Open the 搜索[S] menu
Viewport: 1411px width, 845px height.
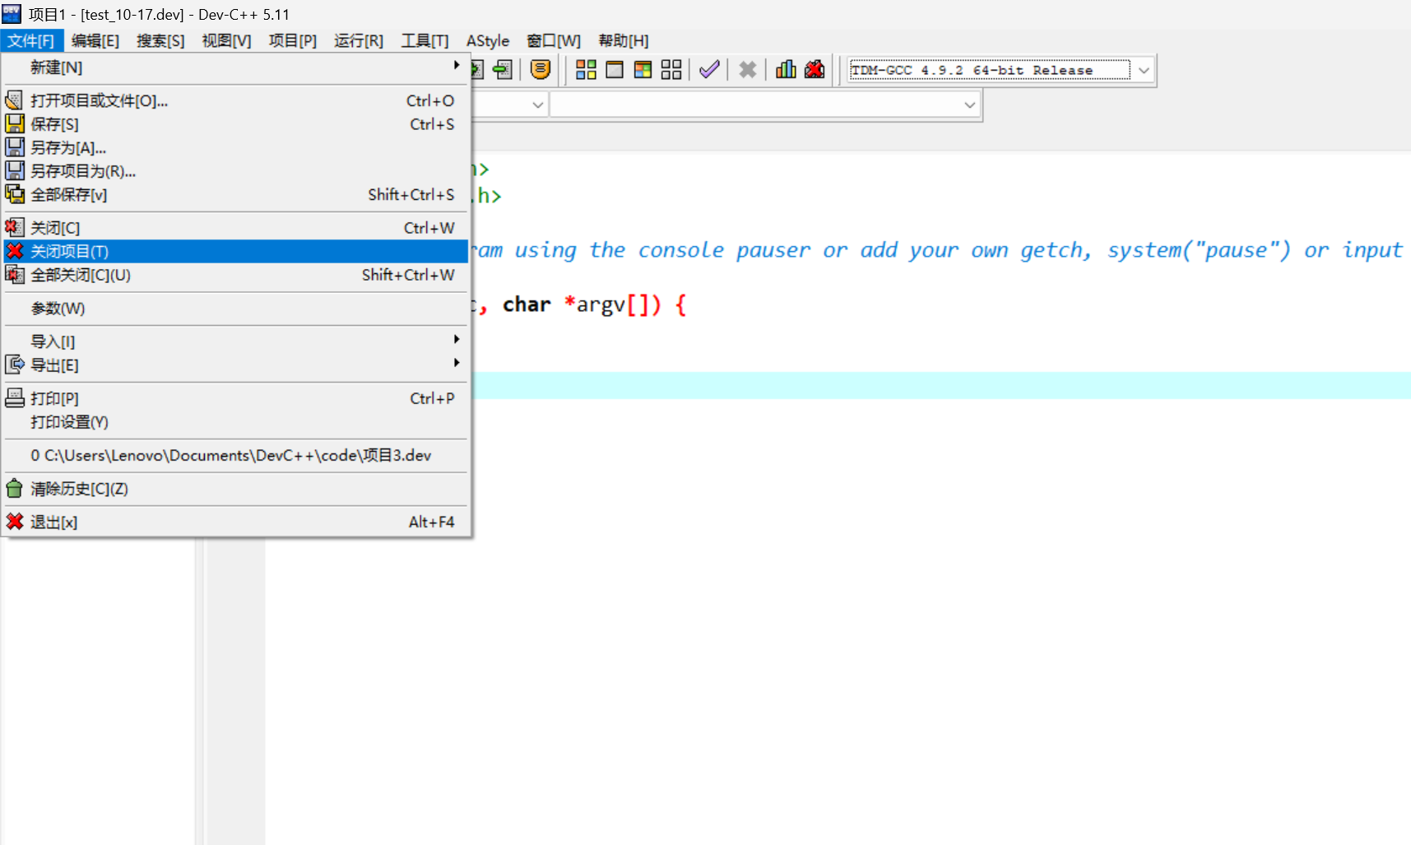click(x=160, y=40)
